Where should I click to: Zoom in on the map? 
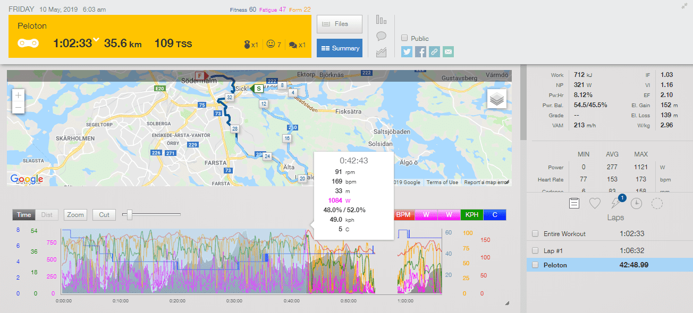tap(19, 95)
